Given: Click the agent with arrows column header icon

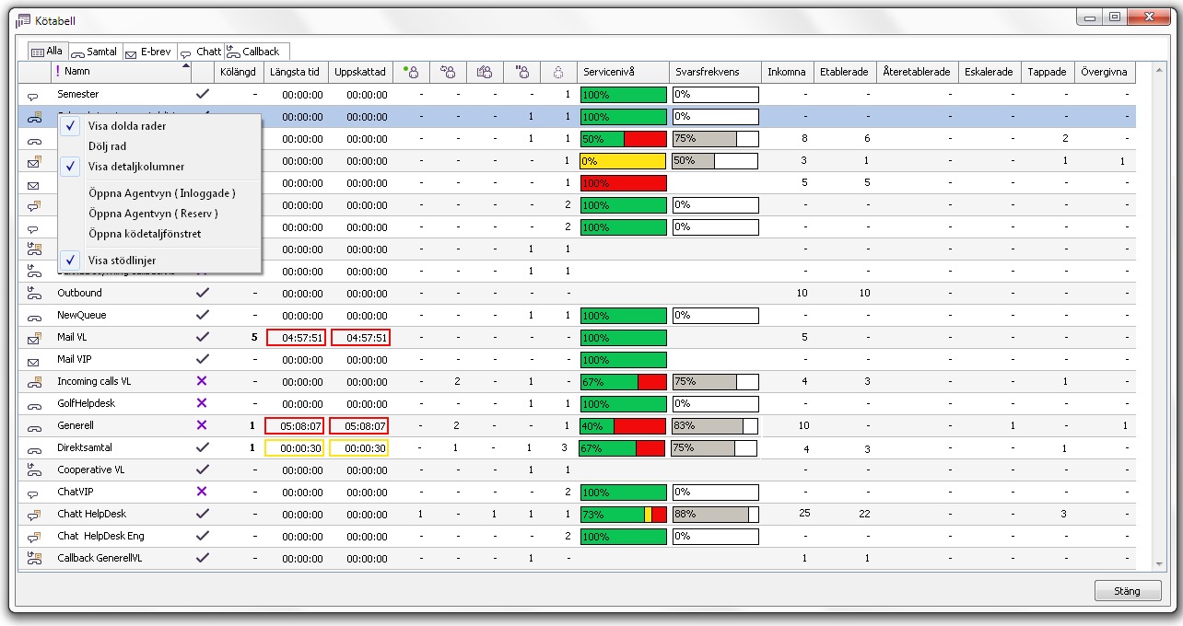Looking at the screenshot, I should click(x=448, y=73).
